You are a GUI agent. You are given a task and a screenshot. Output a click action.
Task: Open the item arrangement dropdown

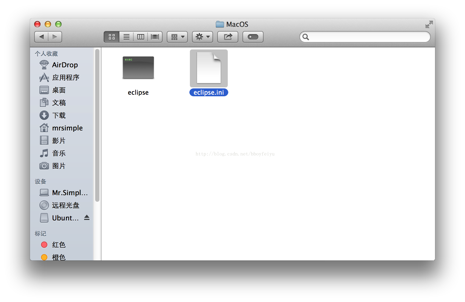[x=177, y=37]
